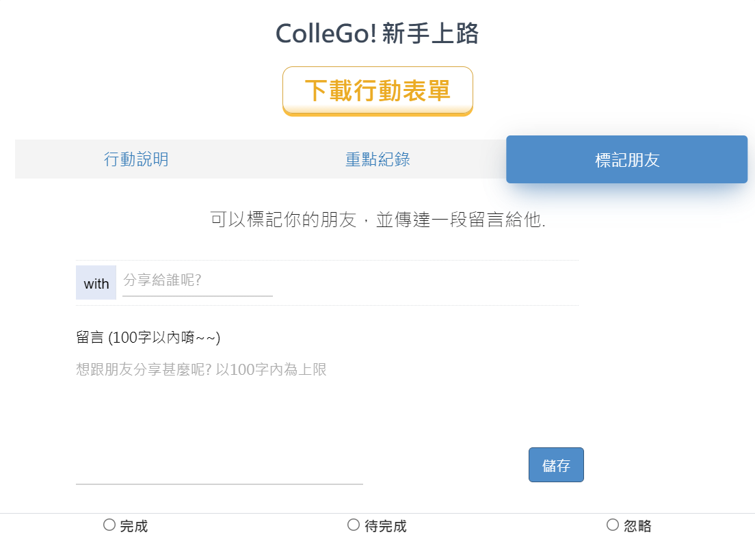Click the 留言 (100字以內唷~~) field label
This screenshot has height=552, width=755.
148,337
